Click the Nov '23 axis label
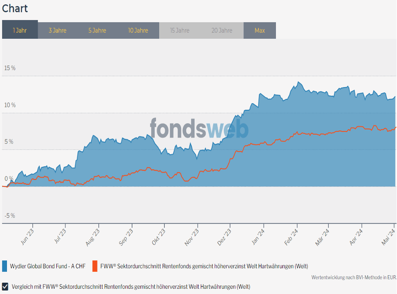This screenshot has width=397, height=294. point(192,238)
